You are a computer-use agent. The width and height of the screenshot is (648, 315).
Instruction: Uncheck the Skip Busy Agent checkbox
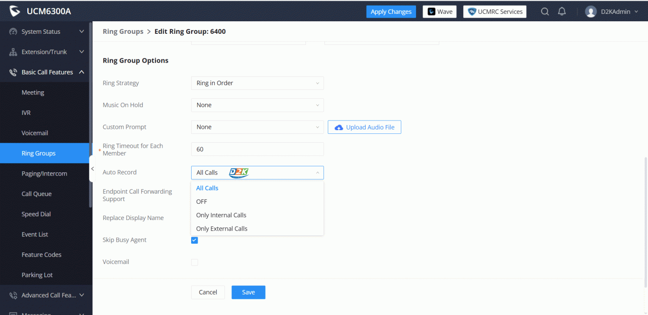194,240
